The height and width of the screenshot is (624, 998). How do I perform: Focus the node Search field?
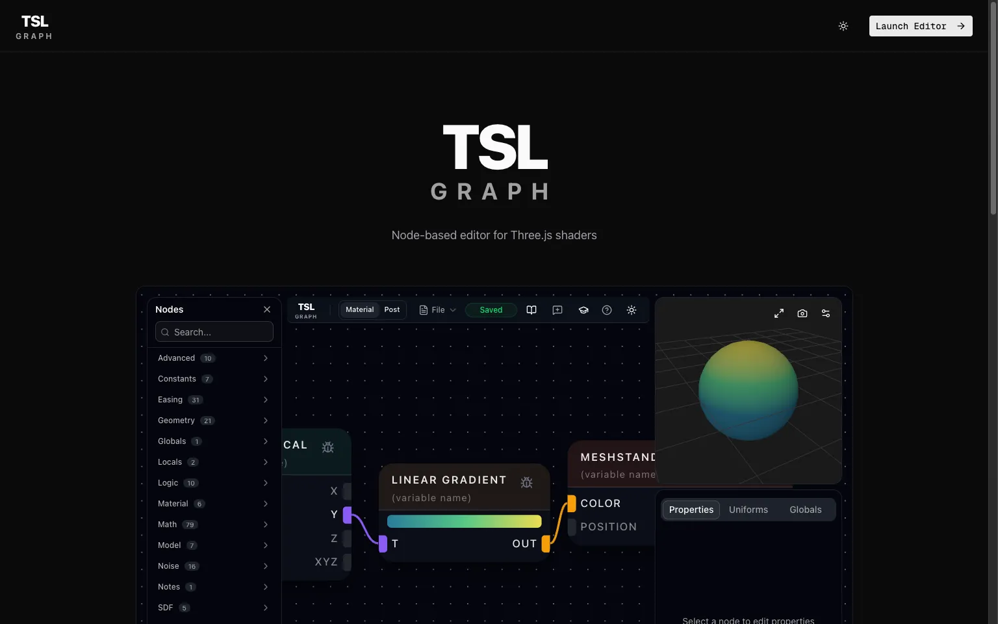click(x=214, y=332)
